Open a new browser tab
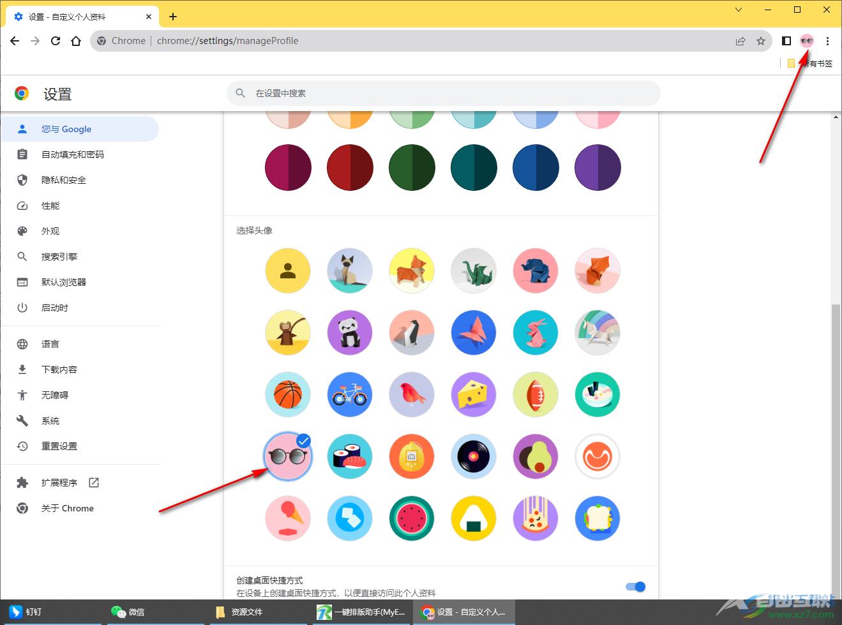 coord(173,17)
